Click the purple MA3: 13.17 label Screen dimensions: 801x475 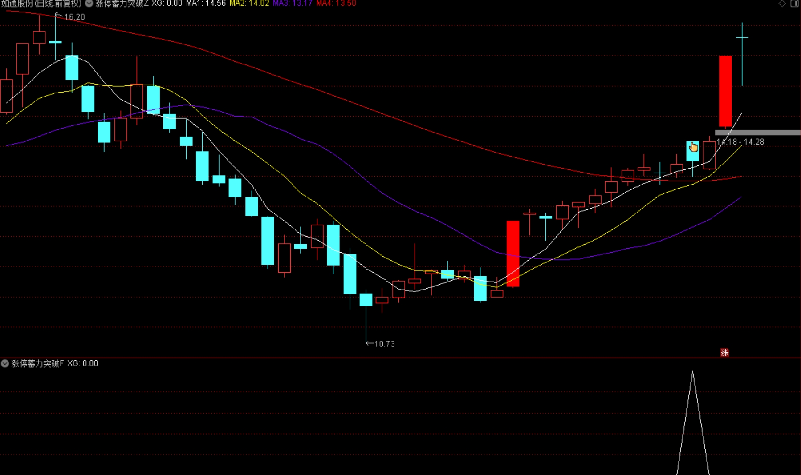[x=293, y=4]
